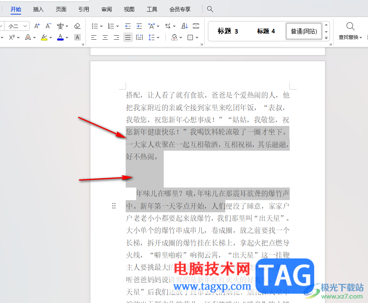Click paragraph handle dots beside text
Viewport: 368px width, 303px height.
coord(114,206)
